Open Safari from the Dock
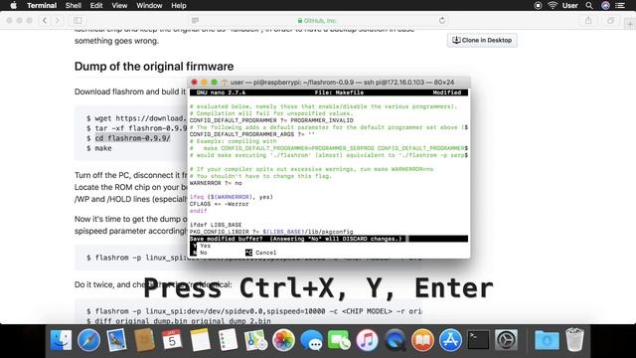The width and height of the screenshot is (636, 358). coord(88,340)
